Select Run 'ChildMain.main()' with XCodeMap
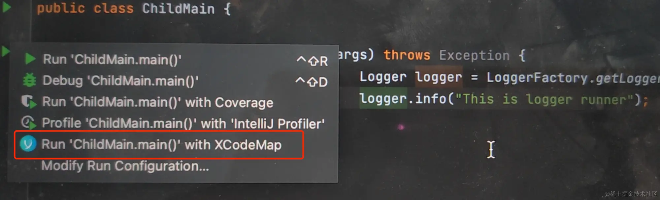Image resolution: width=660 pixels, height=200 pixels. pyautogui.click(x=159, y=145)
